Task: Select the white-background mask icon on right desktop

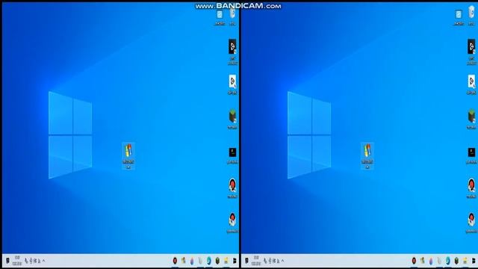Action: click(471, 81)
